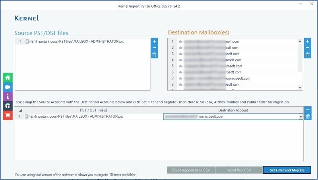
Task: Close the Kernel Import window
Action: [312, 4]
